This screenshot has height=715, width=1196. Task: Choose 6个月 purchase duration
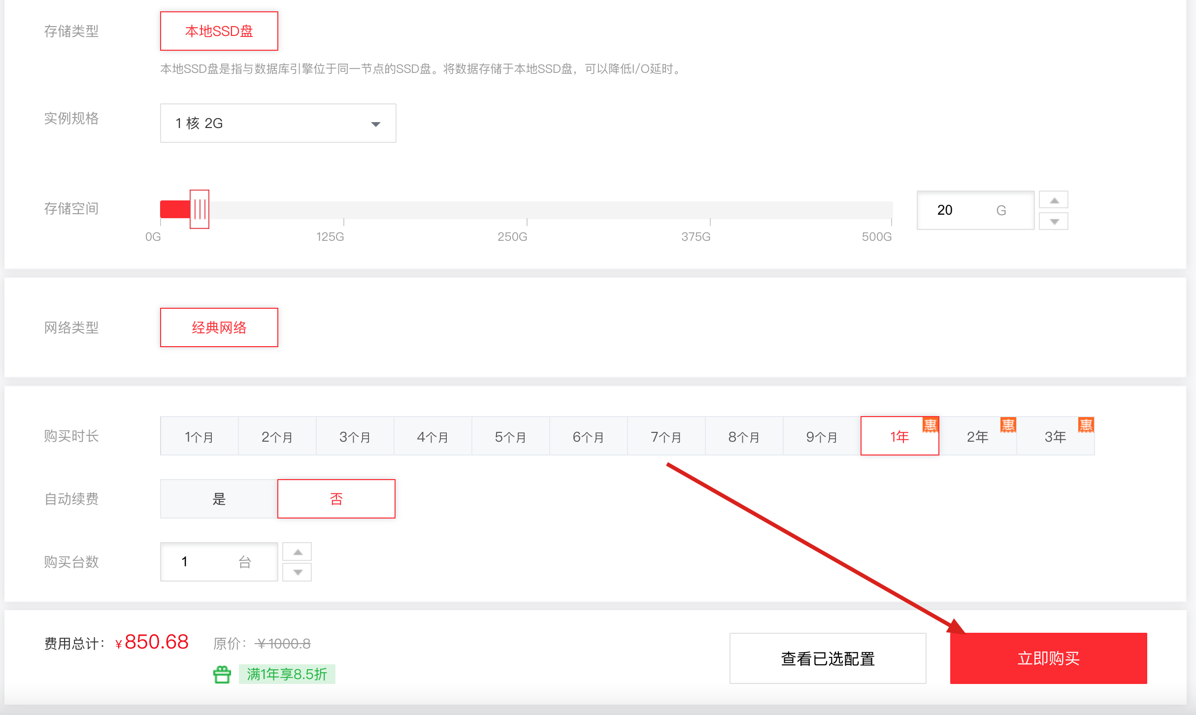click(589, 436)
